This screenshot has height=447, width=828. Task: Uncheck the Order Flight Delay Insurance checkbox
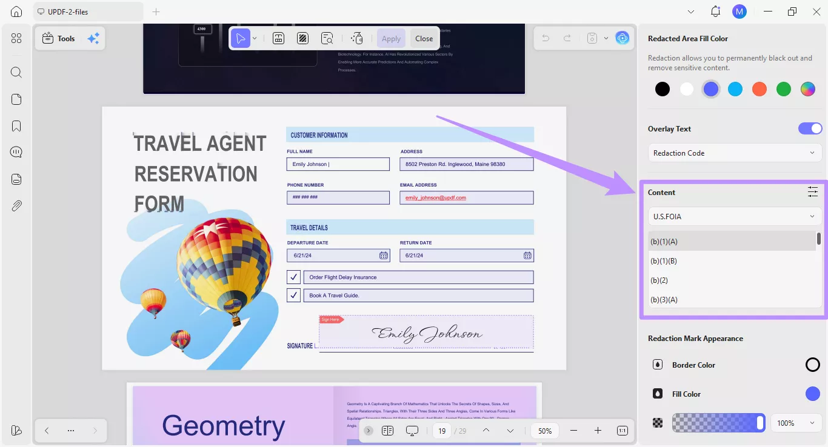pyautogui.click(x=293, y=277)
